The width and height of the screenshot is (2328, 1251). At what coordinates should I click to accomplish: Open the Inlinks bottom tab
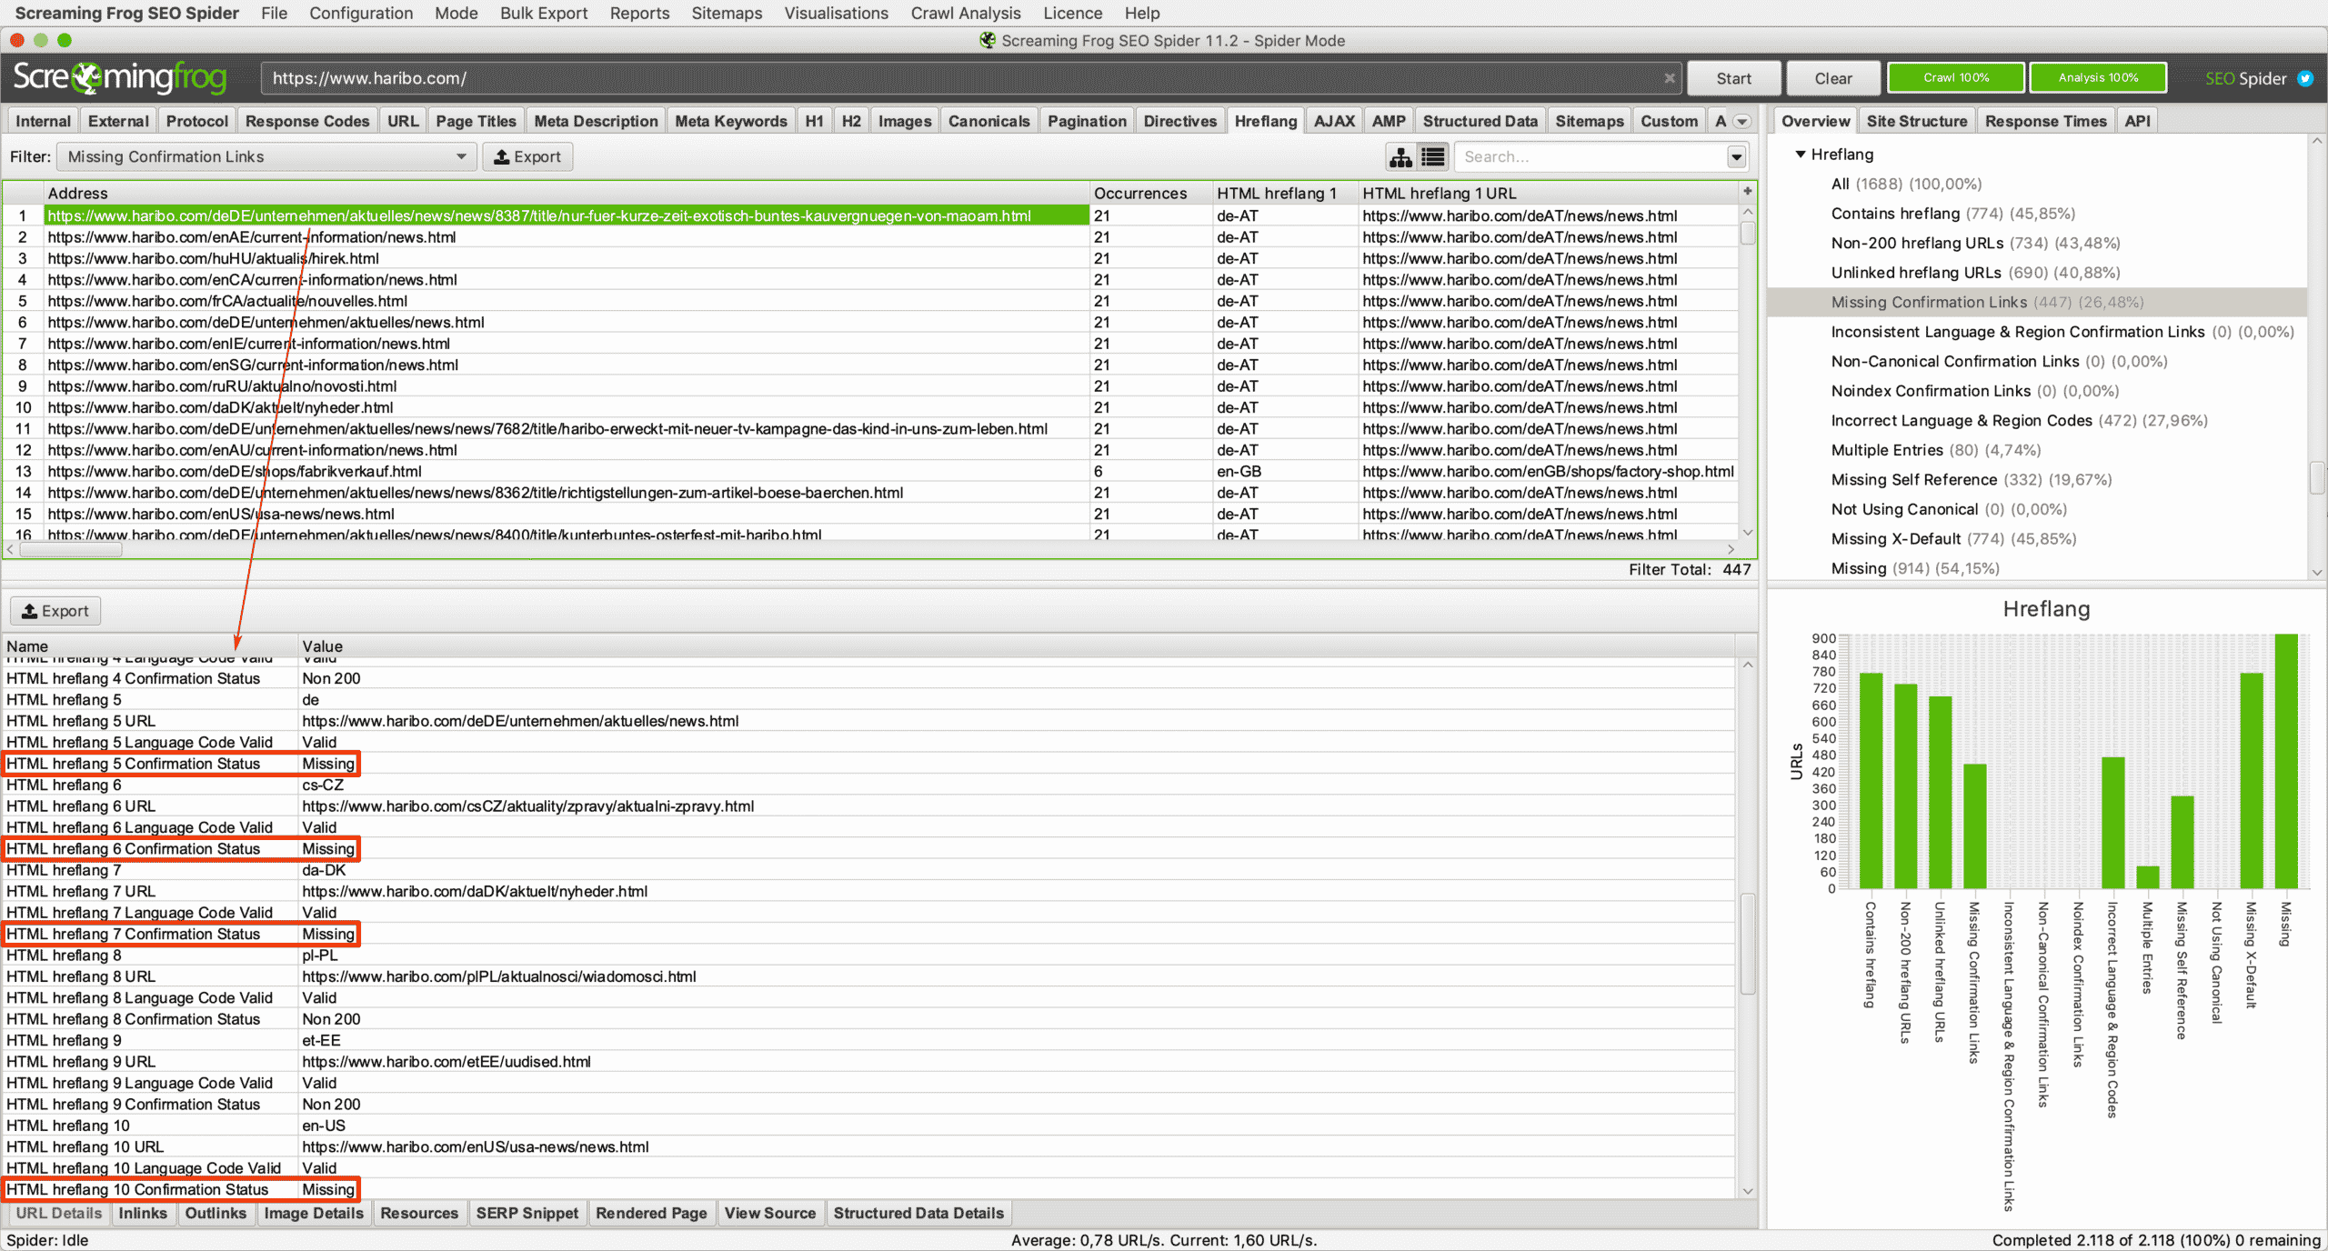pyautogui.click(x=143, y=1213)
